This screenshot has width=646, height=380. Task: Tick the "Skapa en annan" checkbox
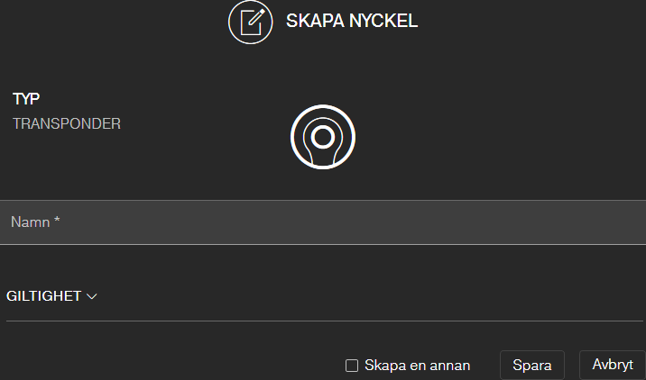pyautogui.click(x=353, y=366)
